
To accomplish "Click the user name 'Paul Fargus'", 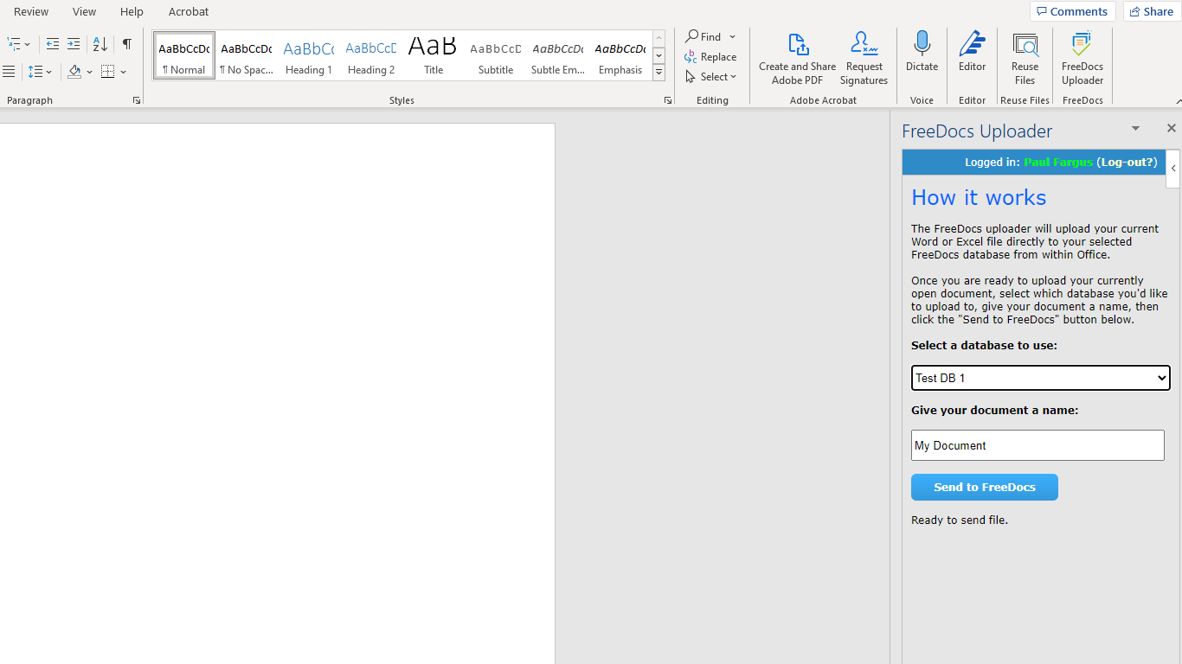I will click(x=1058, y=162).
